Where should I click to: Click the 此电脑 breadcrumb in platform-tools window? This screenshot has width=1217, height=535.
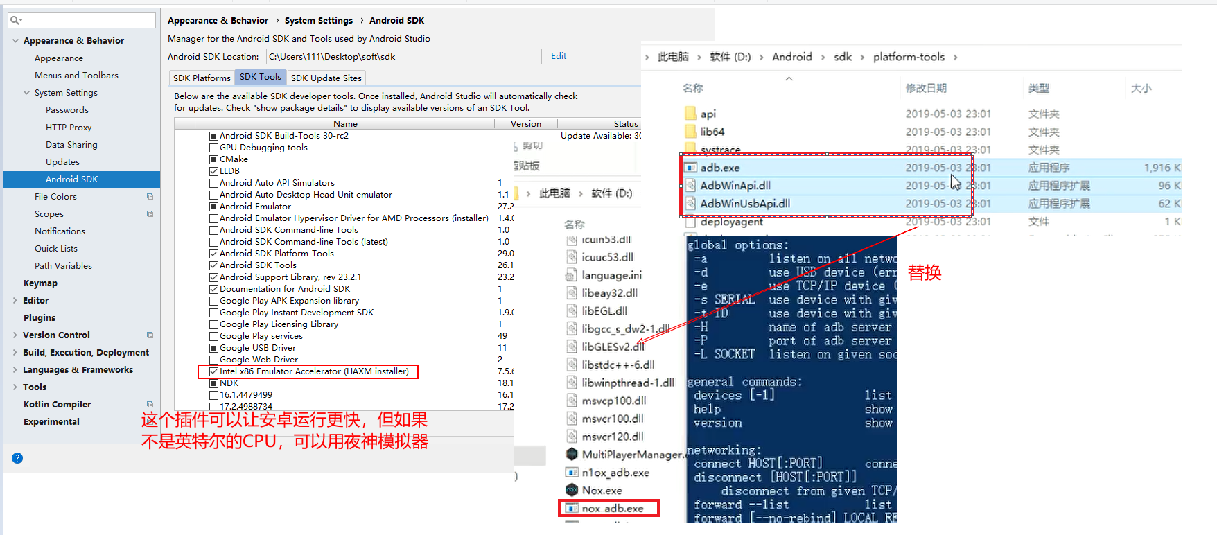(673, 57)
